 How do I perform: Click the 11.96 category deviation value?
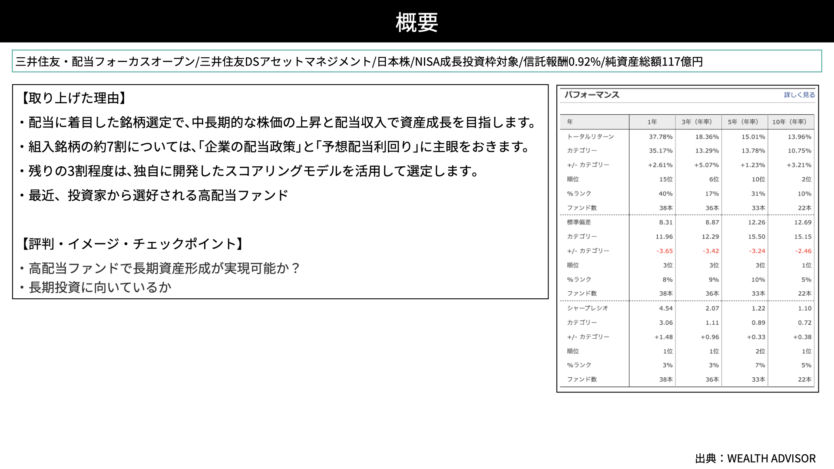(664, 237)
